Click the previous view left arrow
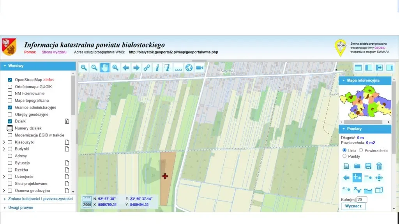The width and height of the screenshot is (399, 224). tap(126, 68)
